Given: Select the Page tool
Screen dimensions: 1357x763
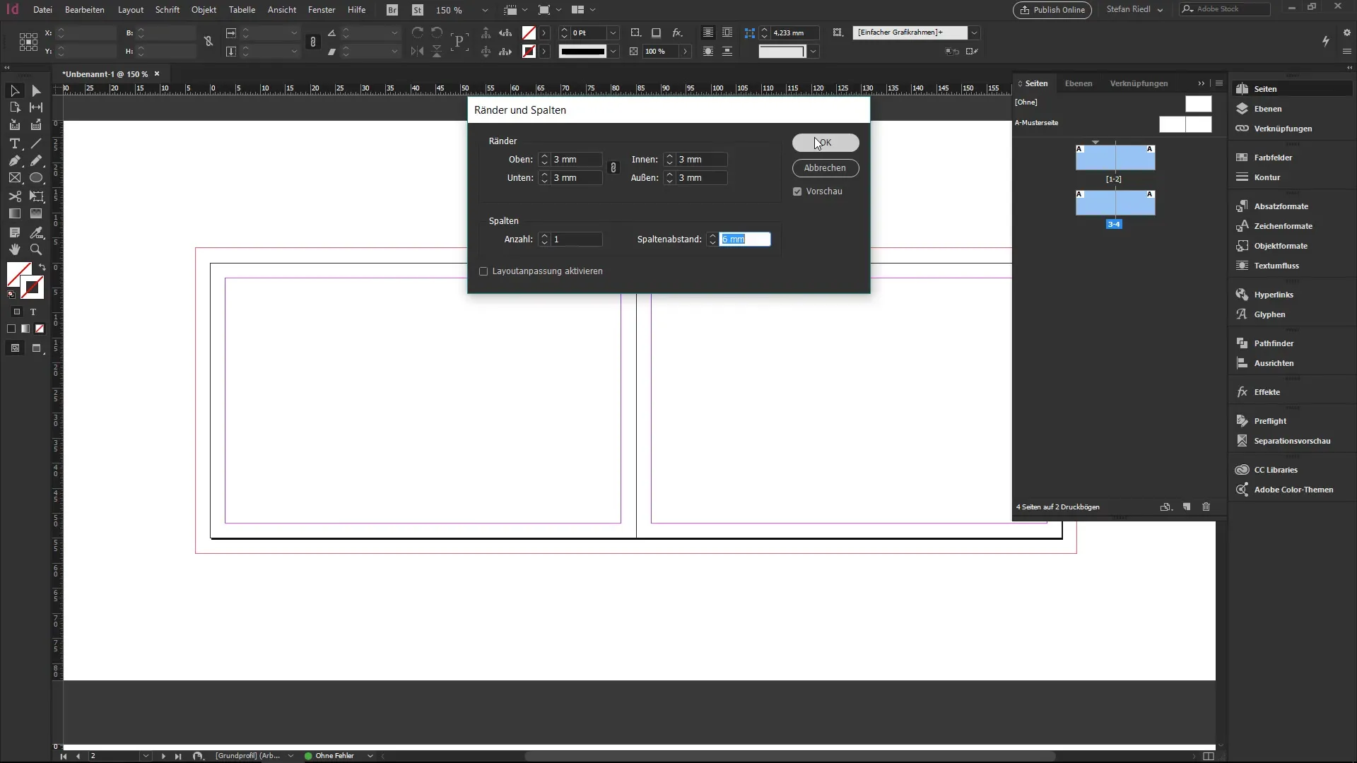Looking at the screenshot, I should pos(14,107).
